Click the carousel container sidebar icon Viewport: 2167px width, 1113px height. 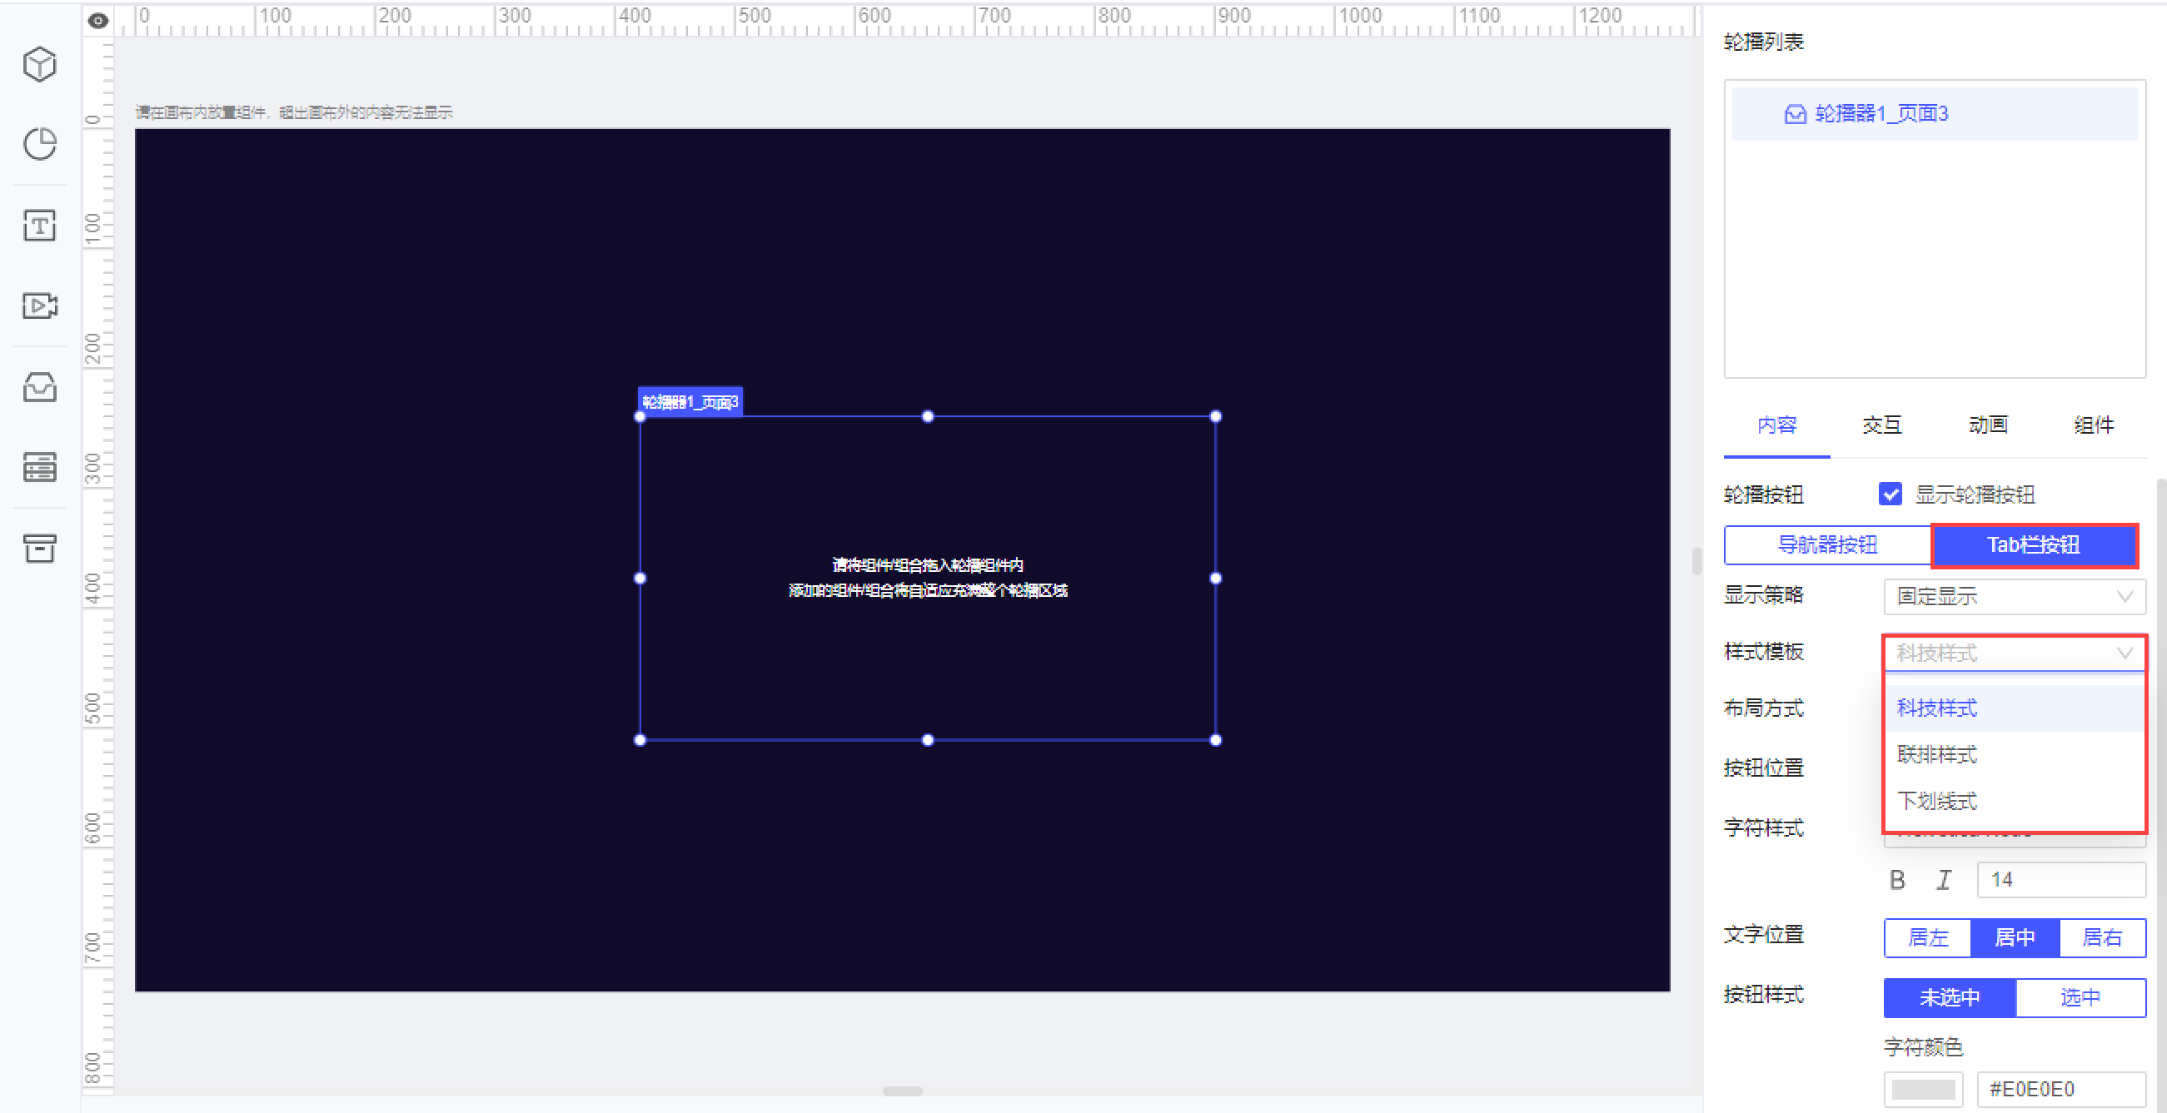[x=39, y=387]
